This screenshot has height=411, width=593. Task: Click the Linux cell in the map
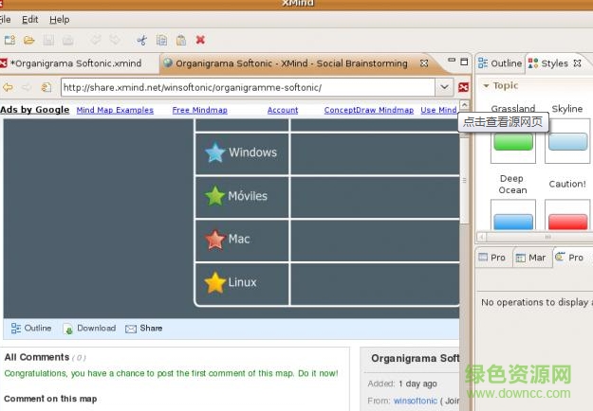(x=242, y=283)
